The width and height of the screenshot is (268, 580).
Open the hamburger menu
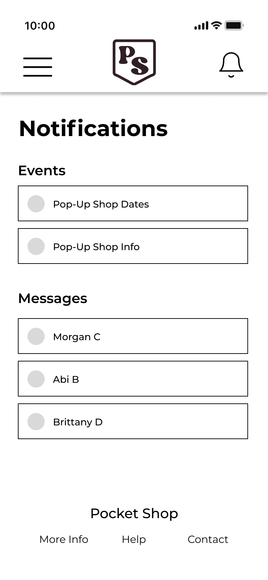pyautogui.click(x=38, y=67)
